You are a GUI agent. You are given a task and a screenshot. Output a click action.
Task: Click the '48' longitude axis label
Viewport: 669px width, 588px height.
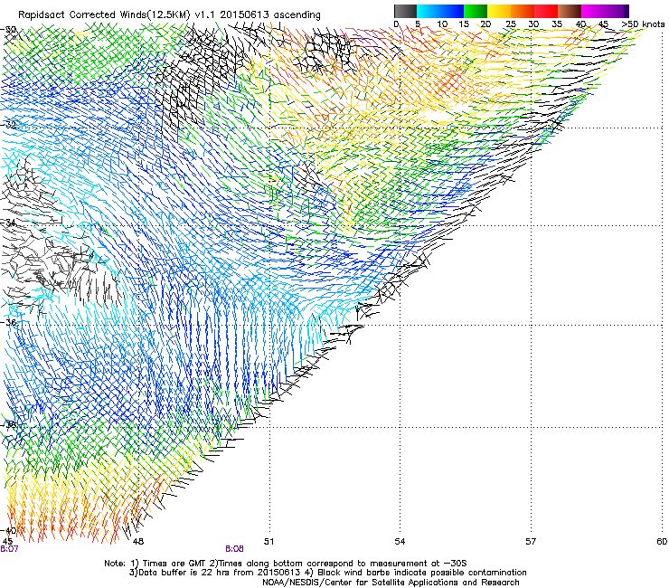pyautogui.click(x=137, y=542)
